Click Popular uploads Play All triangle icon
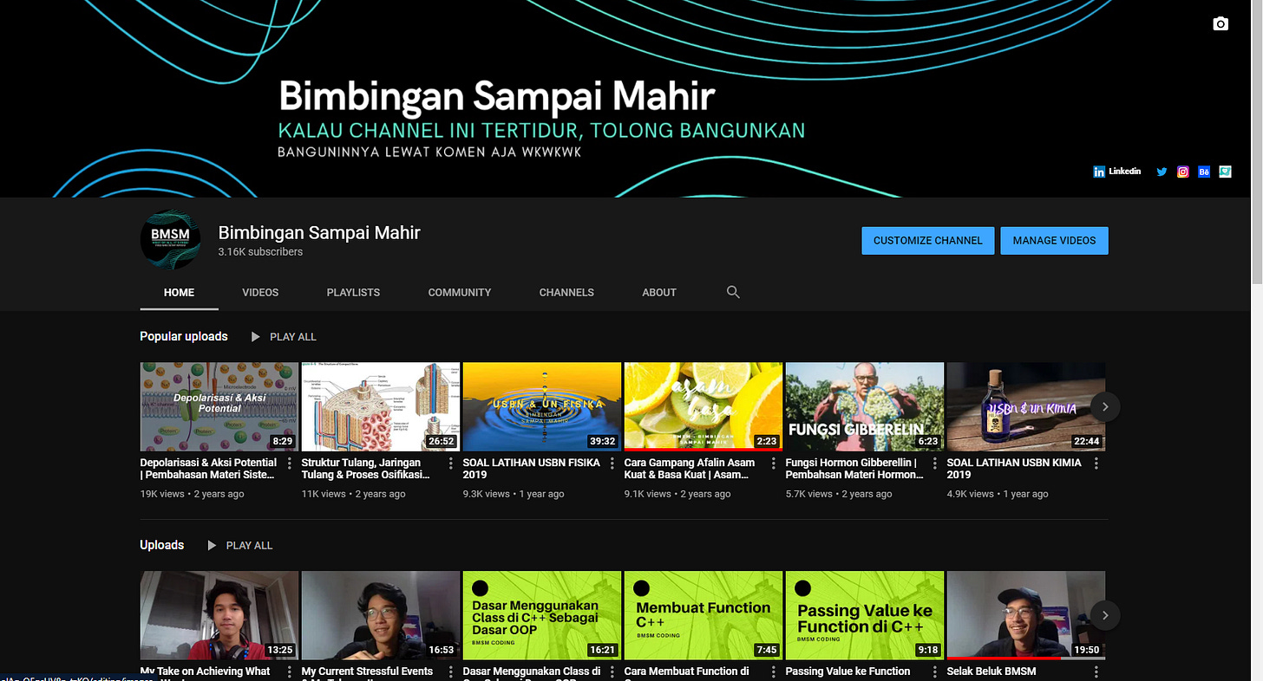Viewport: 1263px width, 681px height. coord(255,336)
